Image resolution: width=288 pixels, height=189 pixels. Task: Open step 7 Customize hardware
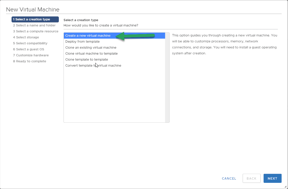31,55
